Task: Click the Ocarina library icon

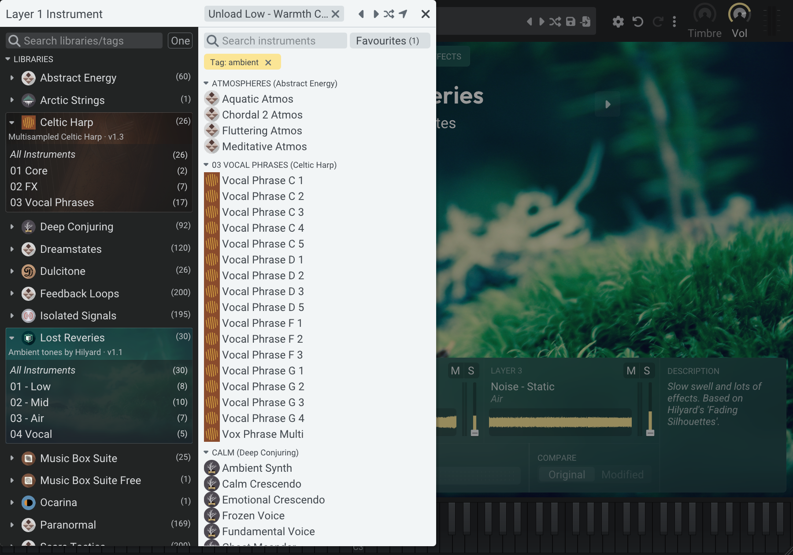Action: pos(29,503)
